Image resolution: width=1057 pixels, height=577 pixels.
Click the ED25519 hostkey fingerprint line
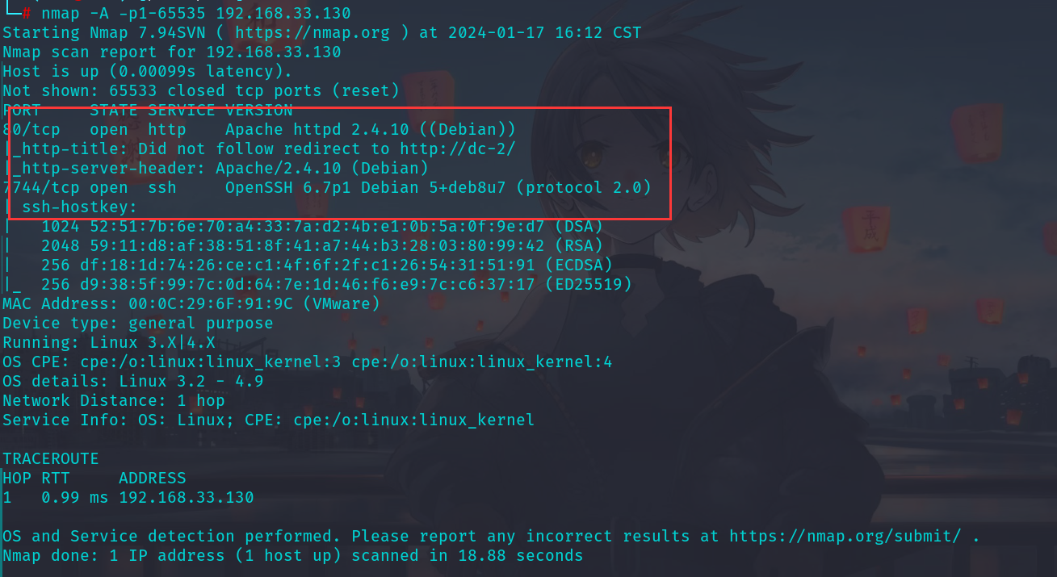(317, 285)
